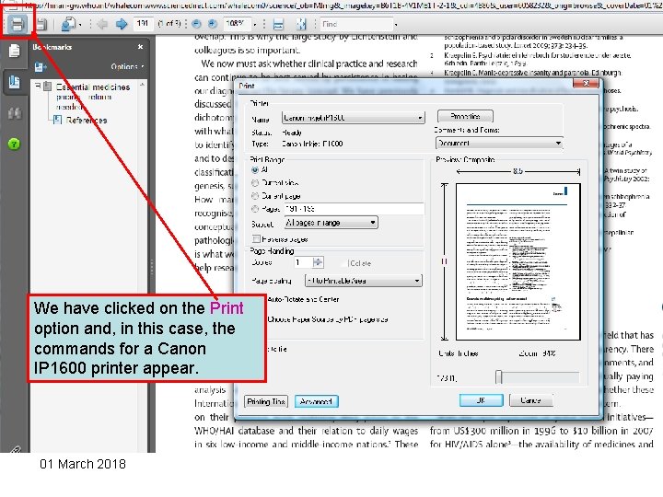Click the References bookmark icon
The width and height of the screenshot is (663, 497).
click(57, 120)
